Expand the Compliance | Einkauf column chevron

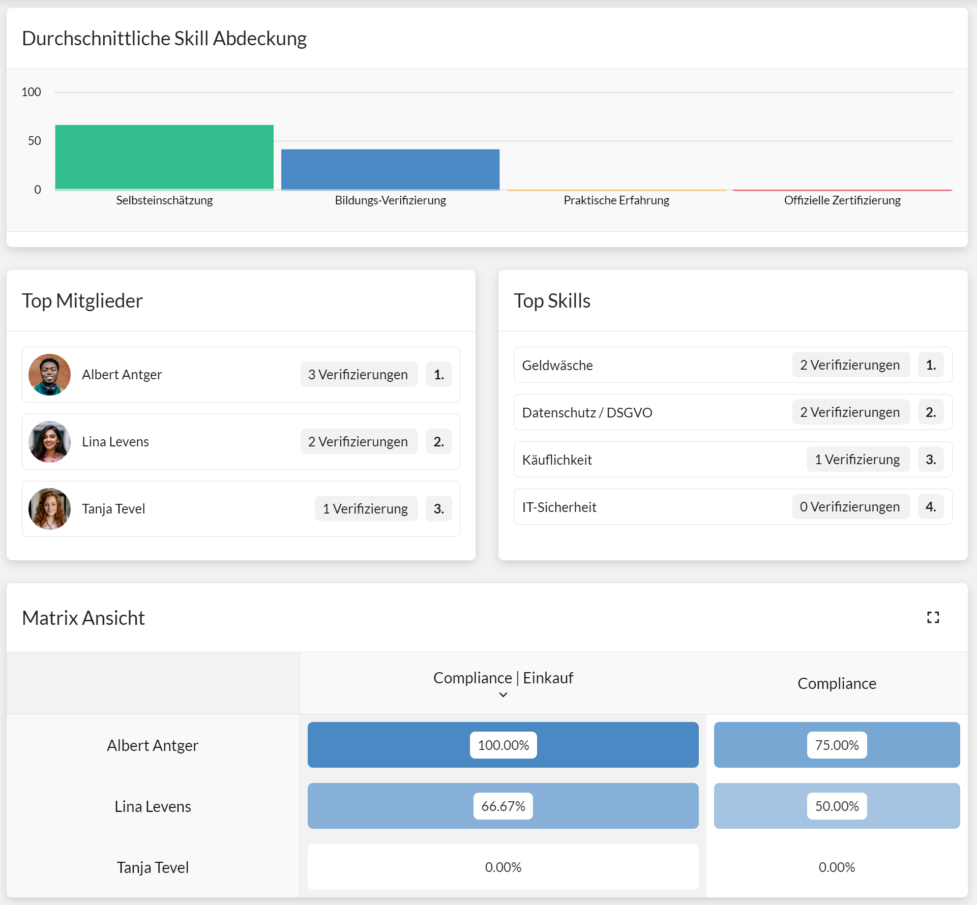tap(503, 695)
